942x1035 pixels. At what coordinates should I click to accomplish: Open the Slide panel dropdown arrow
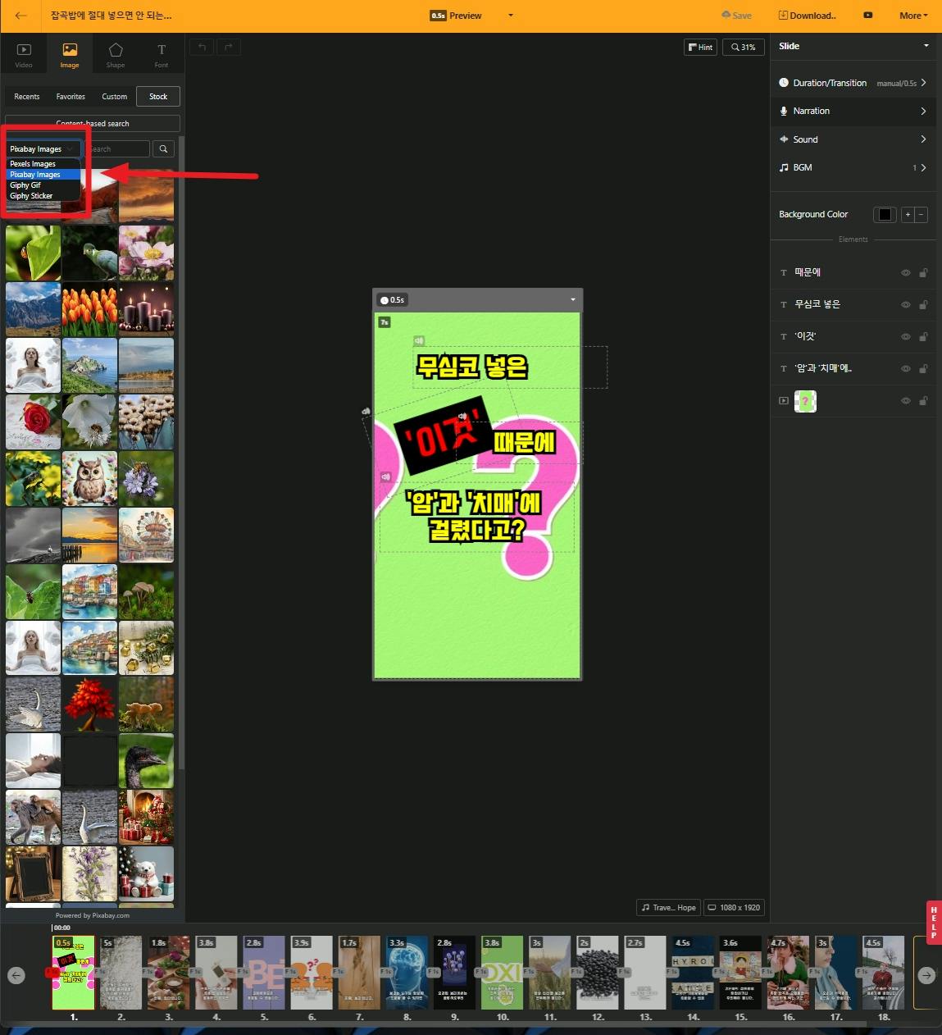click(x=926, y=46)
